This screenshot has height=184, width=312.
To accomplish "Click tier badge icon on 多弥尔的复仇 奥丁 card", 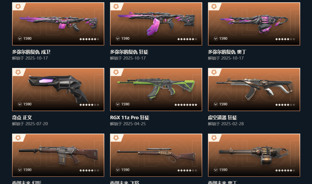I will click(214, 7).
